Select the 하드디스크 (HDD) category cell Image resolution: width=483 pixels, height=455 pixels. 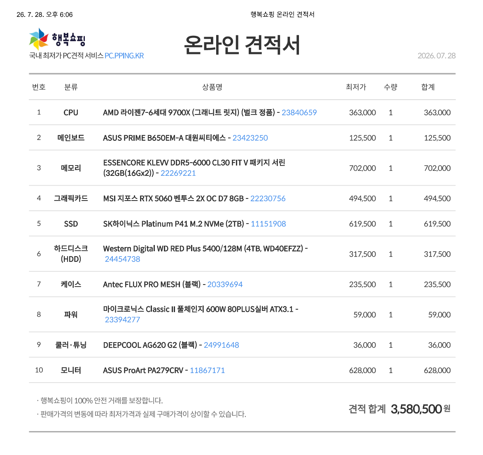71,254
